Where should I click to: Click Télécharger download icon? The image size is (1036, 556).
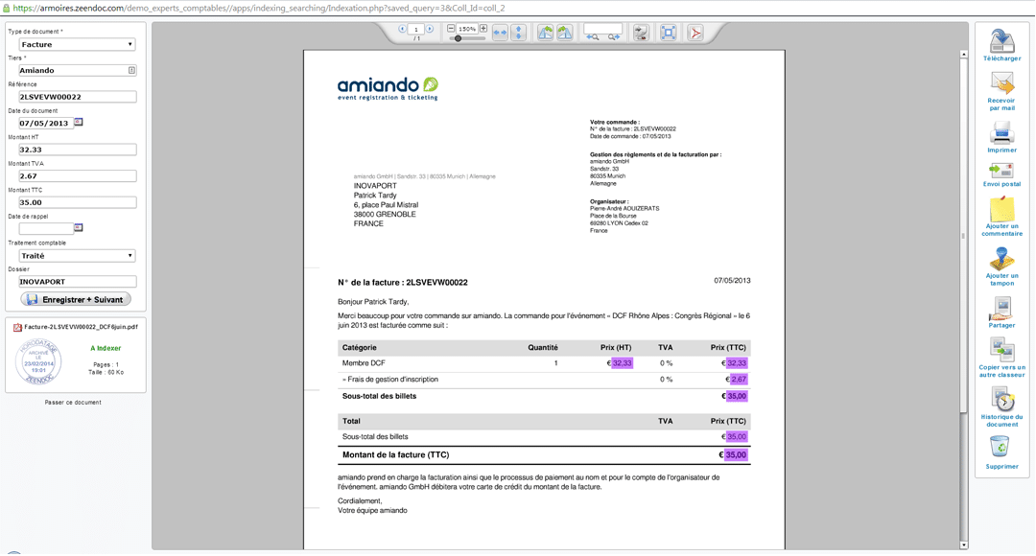1002,41
